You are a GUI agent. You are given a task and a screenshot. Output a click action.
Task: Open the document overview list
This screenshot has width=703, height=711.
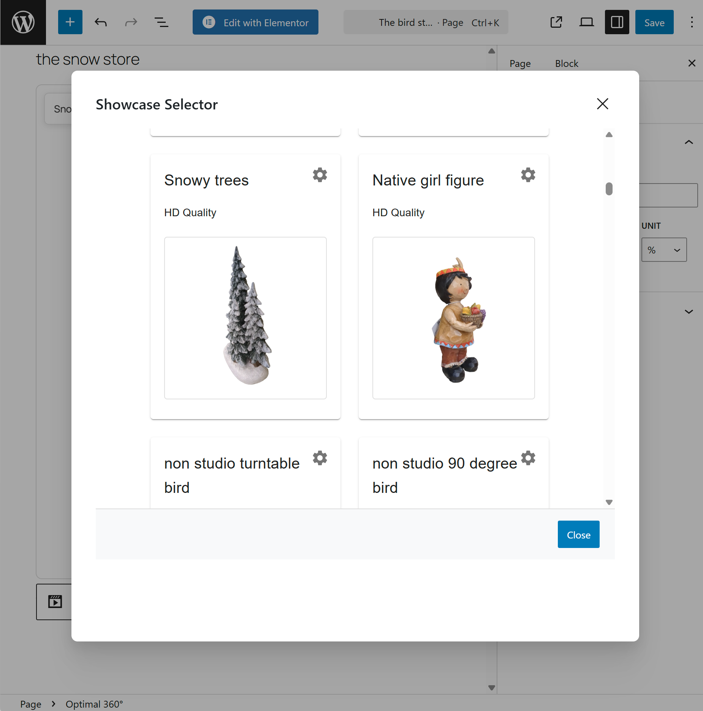161,22
